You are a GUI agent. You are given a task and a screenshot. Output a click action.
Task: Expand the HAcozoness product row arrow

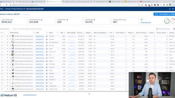tap(10, 52)
